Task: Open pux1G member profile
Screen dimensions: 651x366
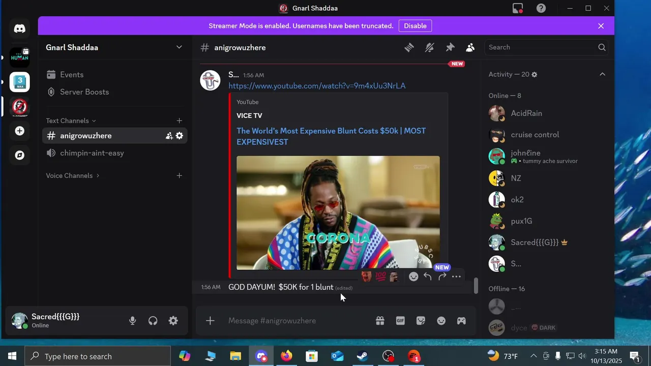Action: click(547, 221)
